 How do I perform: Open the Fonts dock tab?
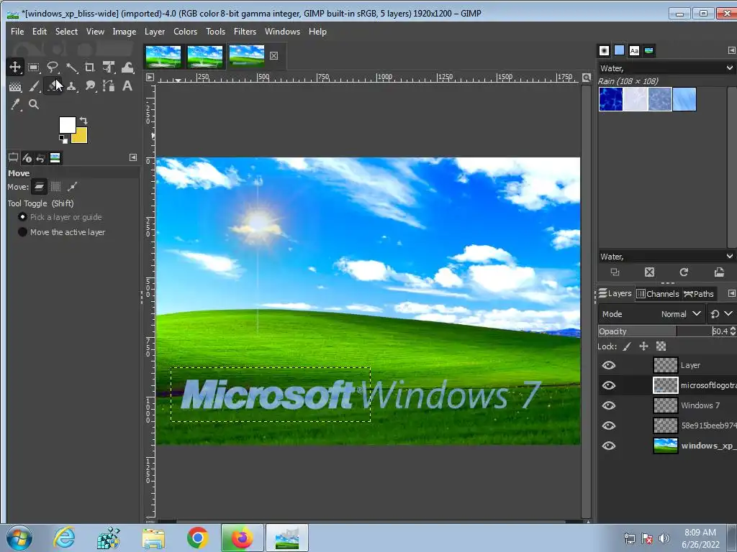634,51
